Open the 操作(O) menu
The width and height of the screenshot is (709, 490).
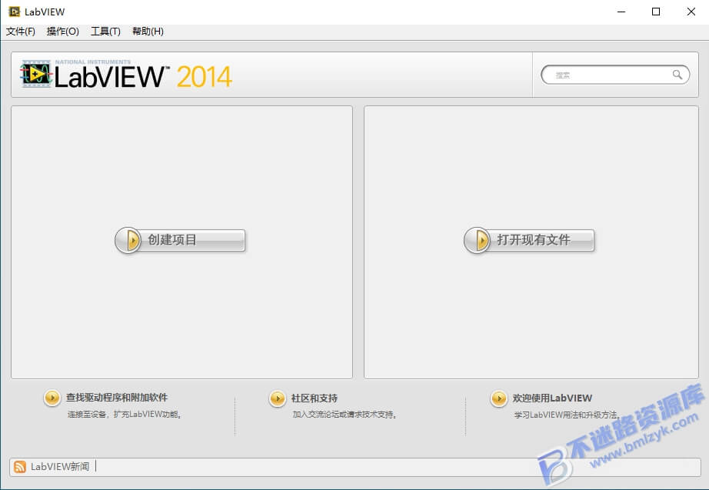(x=62, y=32)
